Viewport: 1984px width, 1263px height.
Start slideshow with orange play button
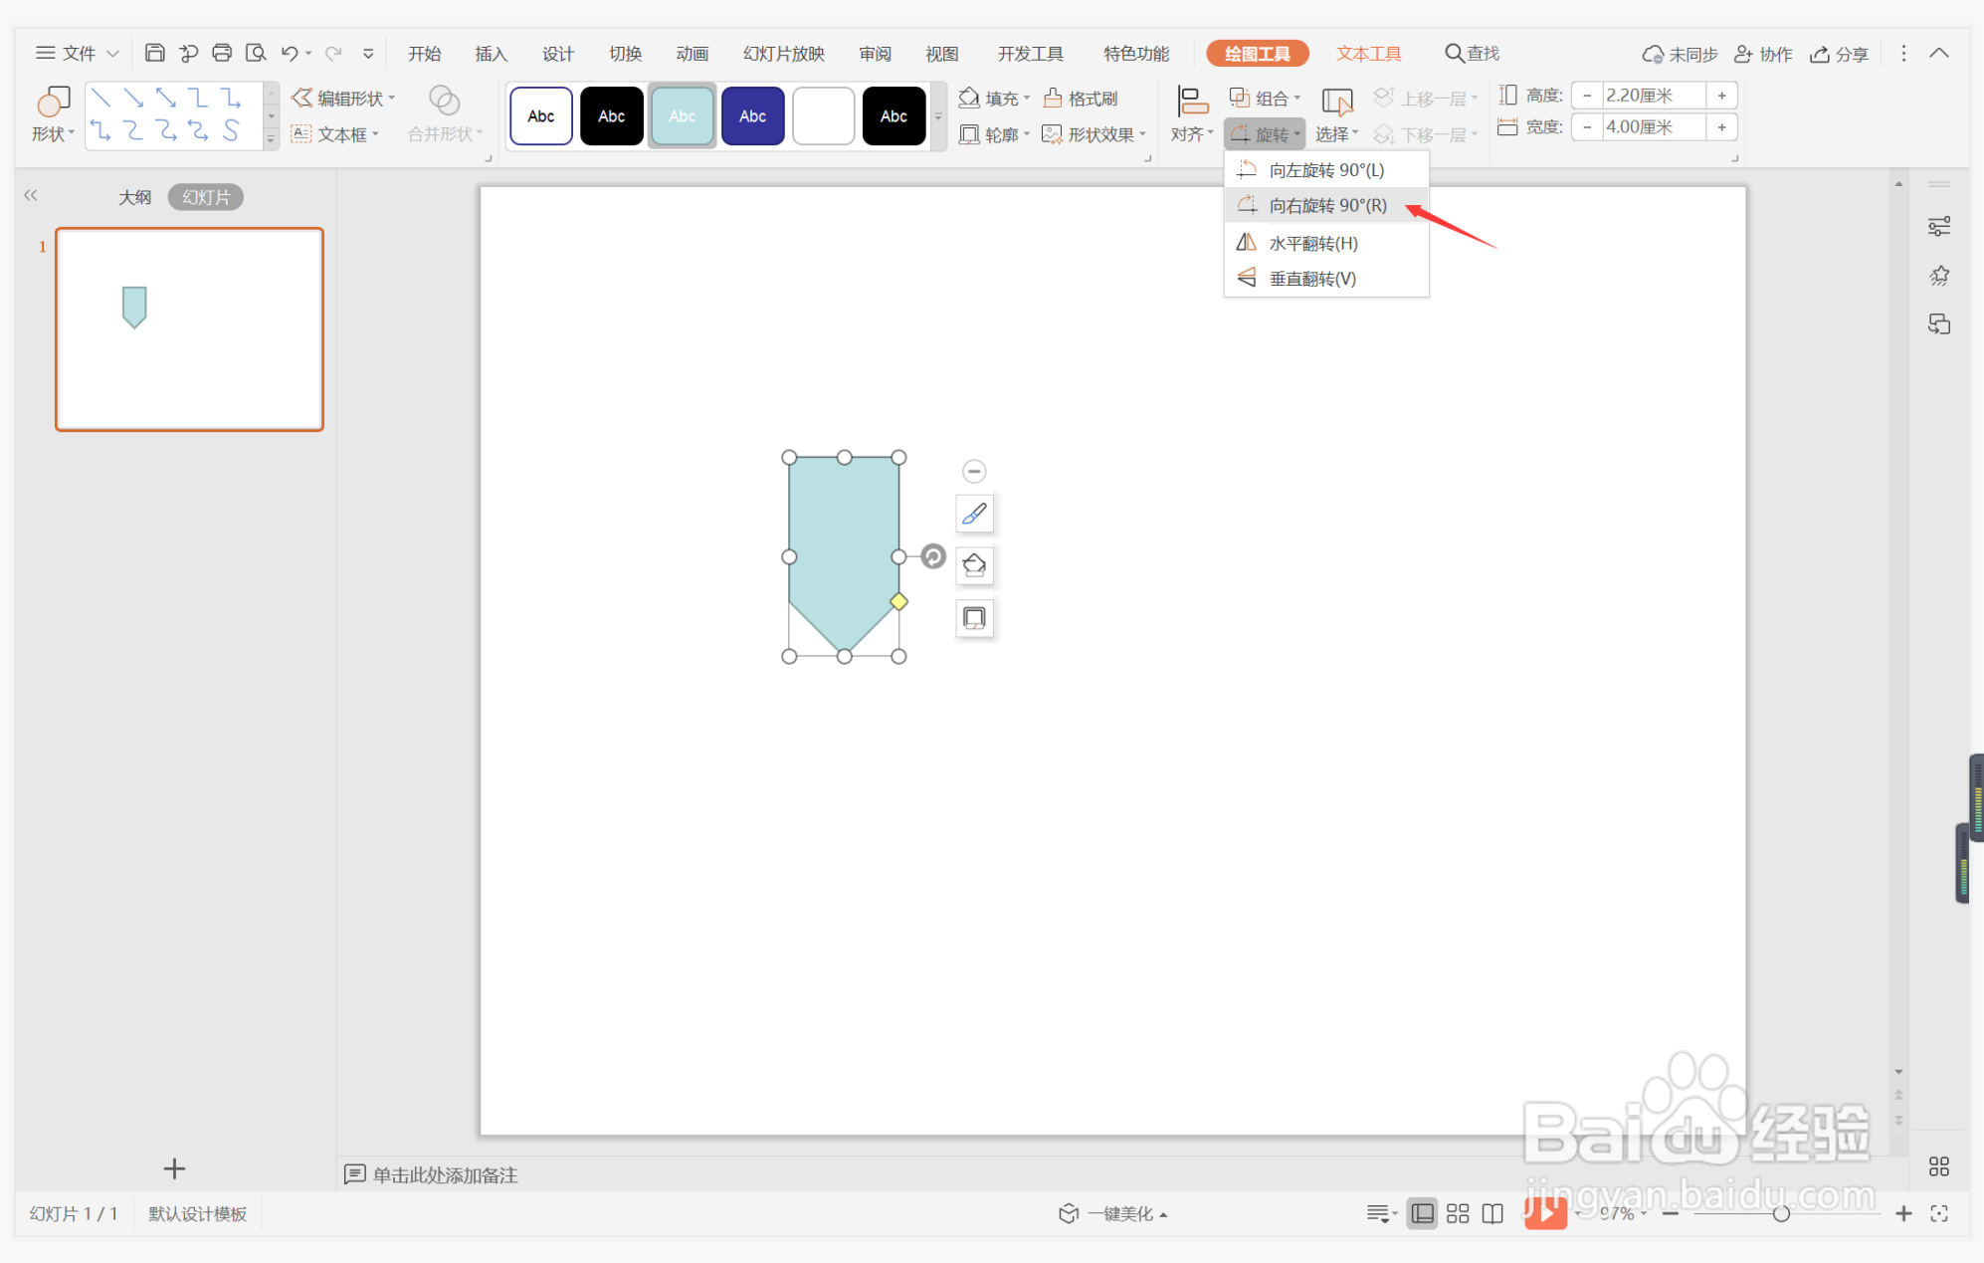(1544, 1212)
